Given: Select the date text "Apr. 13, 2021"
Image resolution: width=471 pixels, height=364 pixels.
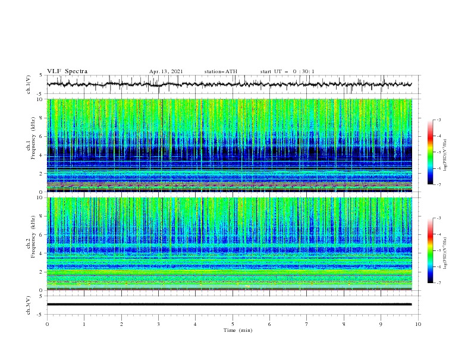Looking at the screenshot, I should click(166, 71).
